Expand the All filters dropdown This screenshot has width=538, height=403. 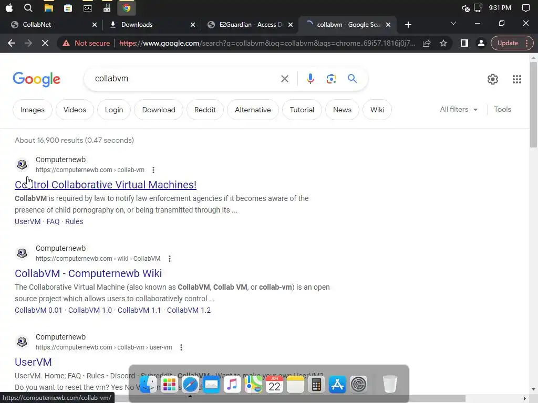pos(459,109)
